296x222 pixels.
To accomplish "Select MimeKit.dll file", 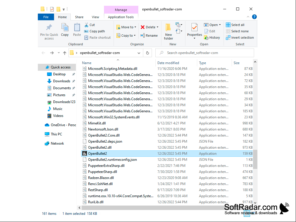I will 167,123.
